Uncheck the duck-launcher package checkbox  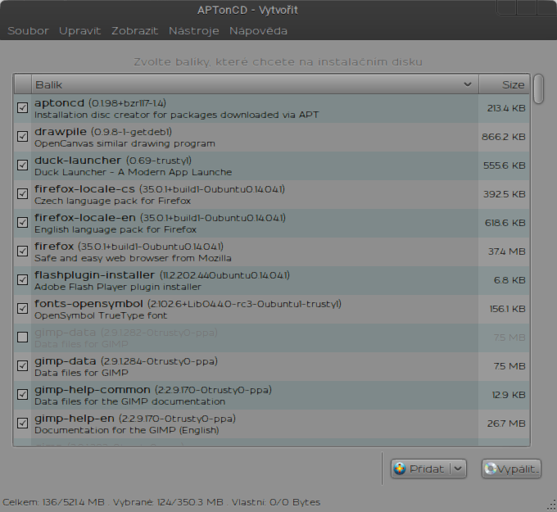click(22, 165)
